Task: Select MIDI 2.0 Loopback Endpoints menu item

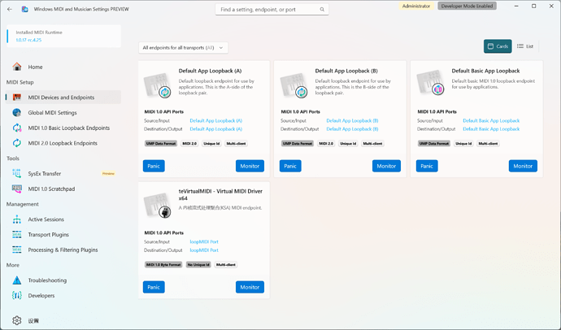Action: [63, 143]
